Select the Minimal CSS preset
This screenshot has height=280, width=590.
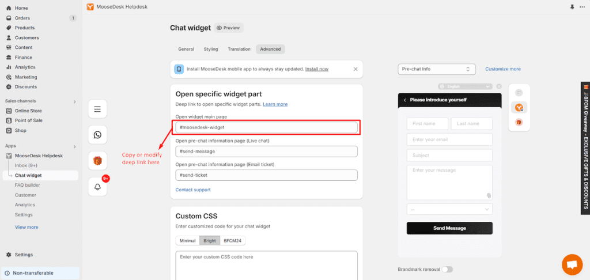(x=187, y=240)
